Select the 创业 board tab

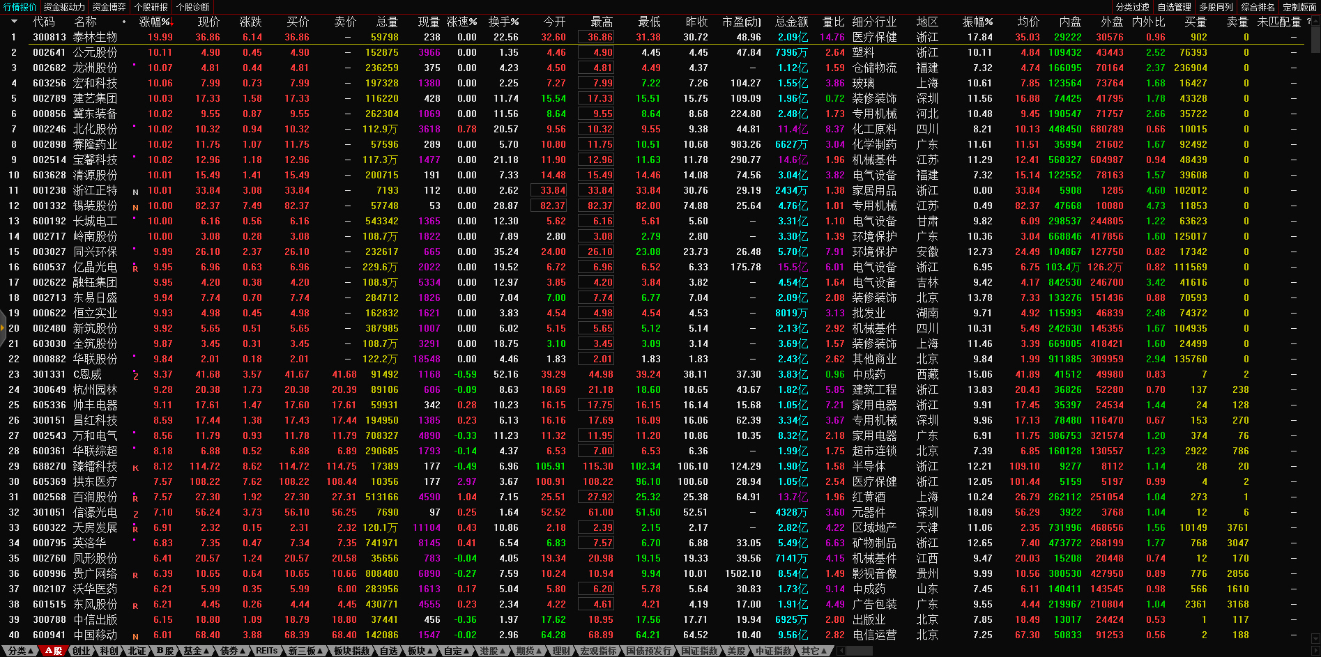(x=82, y=651)
